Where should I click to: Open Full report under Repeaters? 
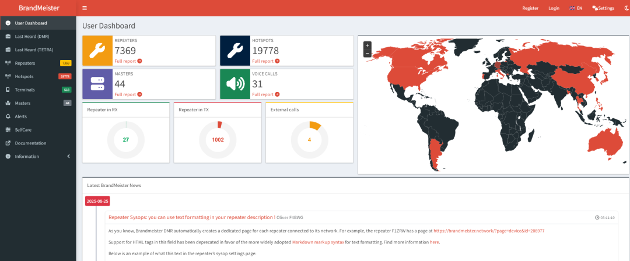pyautogui.click(x=128, y=61)
